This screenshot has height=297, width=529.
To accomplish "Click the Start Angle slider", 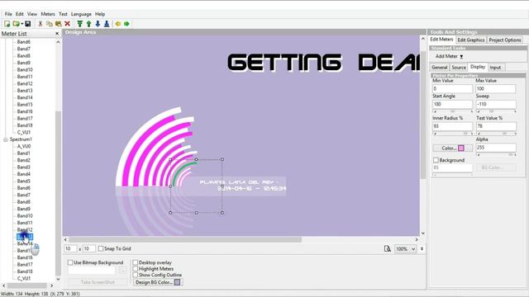I will tap(452, 111).
